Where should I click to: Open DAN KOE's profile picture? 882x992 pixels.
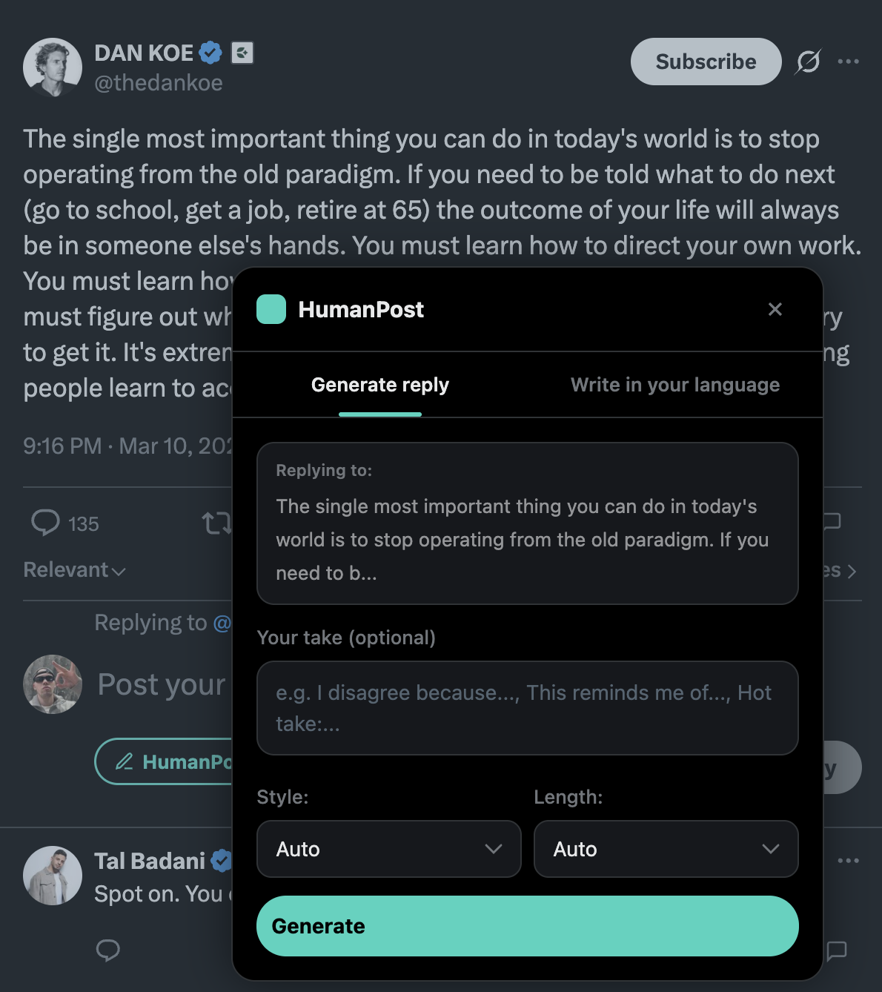pyautogui.click(x=53, y=67)
